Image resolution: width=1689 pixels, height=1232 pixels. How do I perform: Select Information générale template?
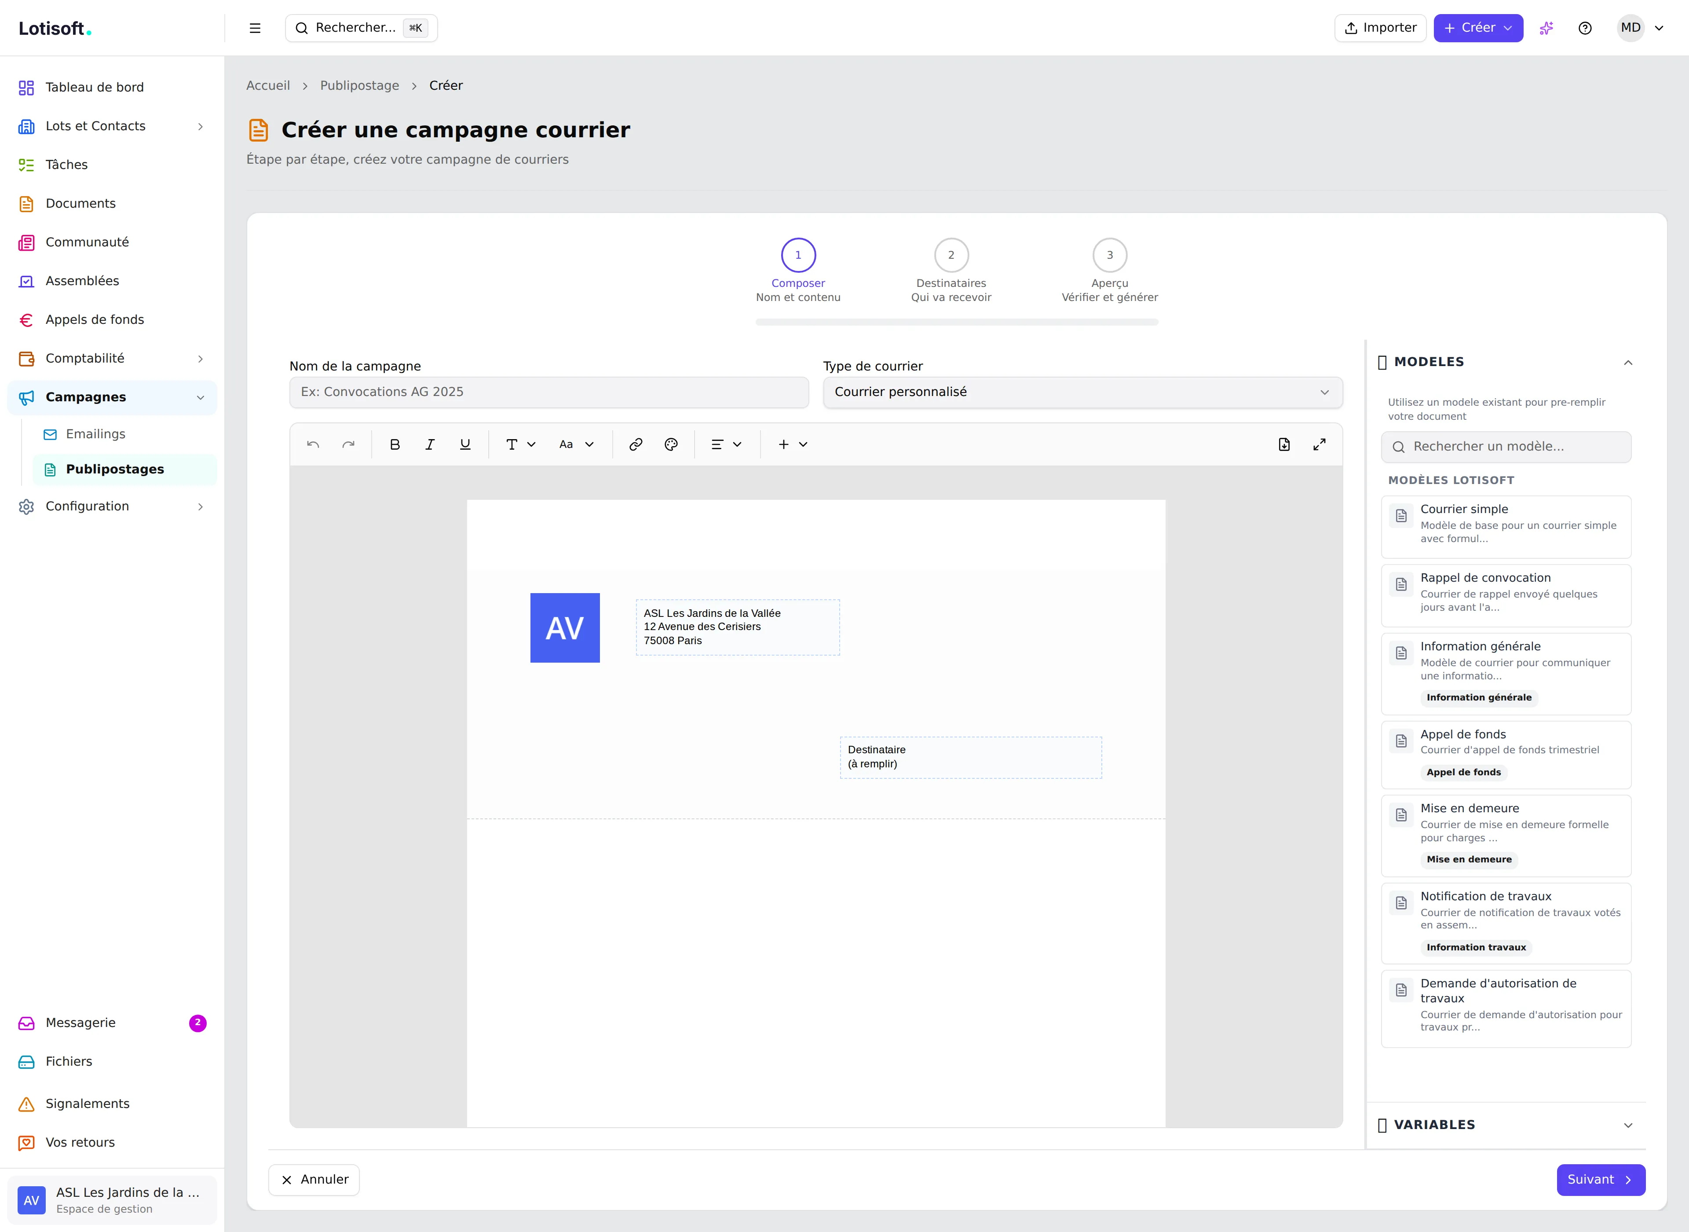pos(1506,674)
